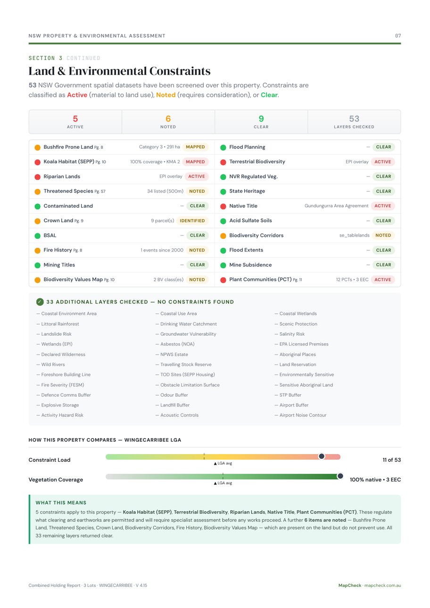Image resolution: width=430 pixels, height=608 pixels.
Task: Click the red status dot next to Native Title
Action: coord(223,206)
